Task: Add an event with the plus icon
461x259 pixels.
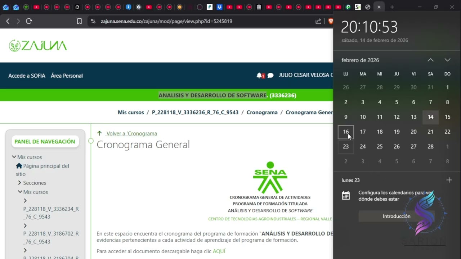Action: tap(449, 180)
